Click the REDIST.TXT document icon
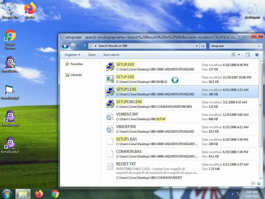The width and height of the screenshot is (265, 199). click(110, 166)
